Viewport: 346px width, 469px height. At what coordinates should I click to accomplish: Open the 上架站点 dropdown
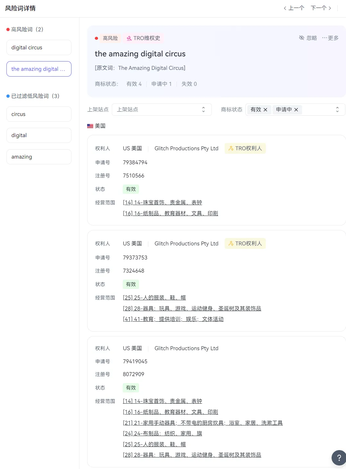coord(162,110)
